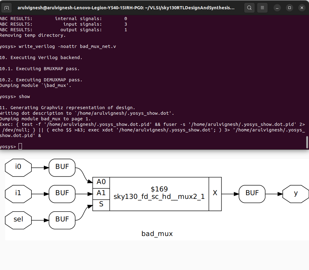Select the i0 input port node in the schematic

(x=18, y=167)
